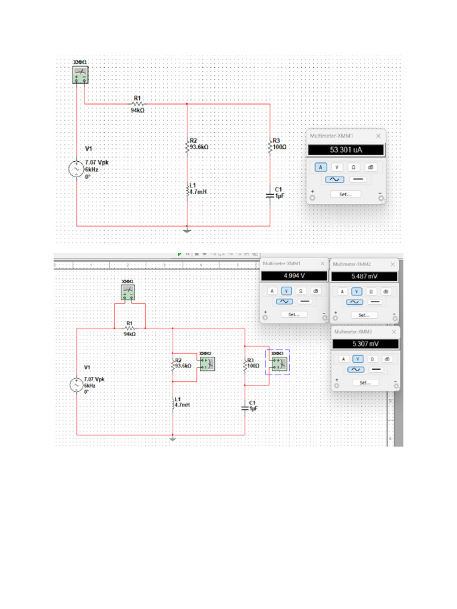Stop the simulation with the square icon
This screenshot has width=457, height=609.
point(196,254)
